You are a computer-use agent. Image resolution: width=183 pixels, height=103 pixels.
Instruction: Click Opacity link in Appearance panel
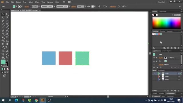pyautogui.click(x=161, y=64)
